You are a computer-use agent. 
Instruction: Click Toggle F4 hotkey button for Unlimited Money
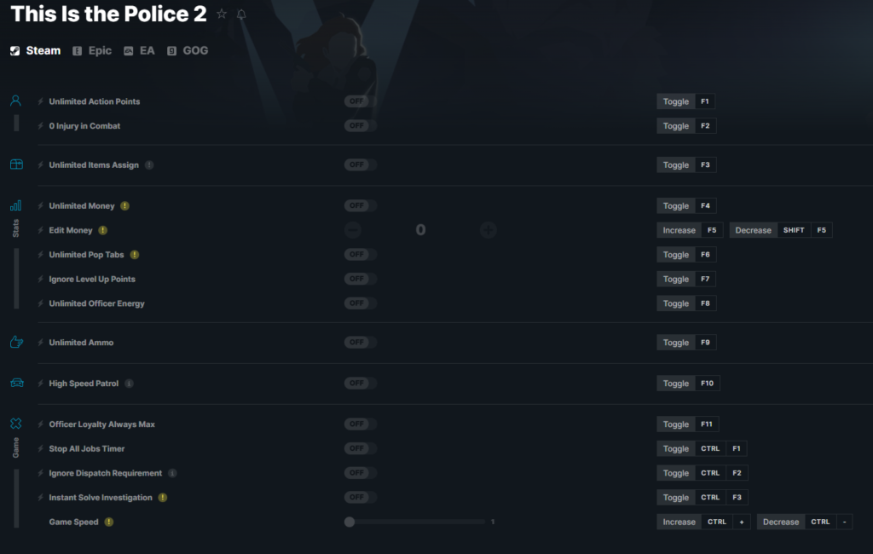pyautogui.click(x=686, y=206)
